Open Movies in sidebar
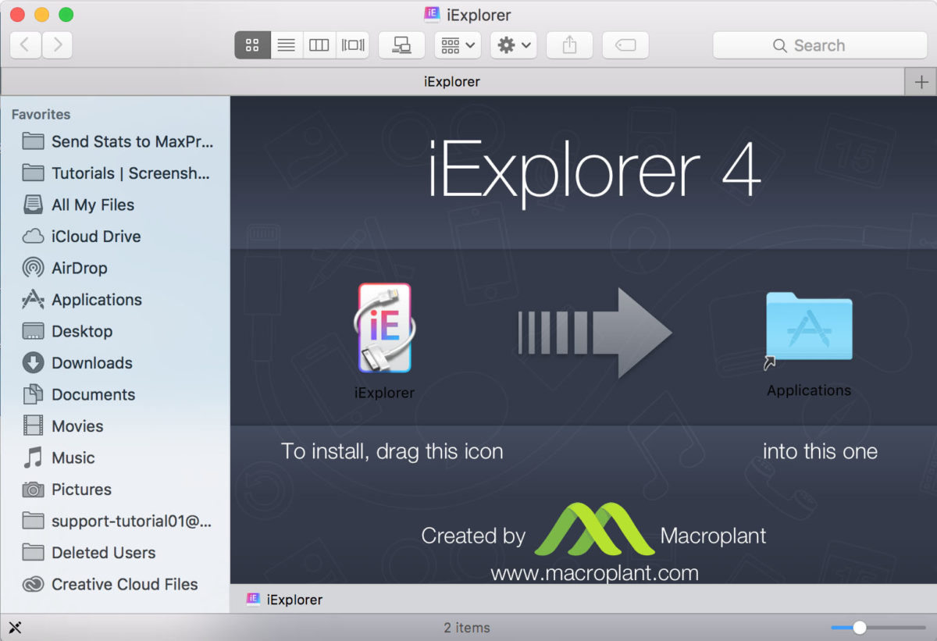937x641 pixels. click(63, 426)
